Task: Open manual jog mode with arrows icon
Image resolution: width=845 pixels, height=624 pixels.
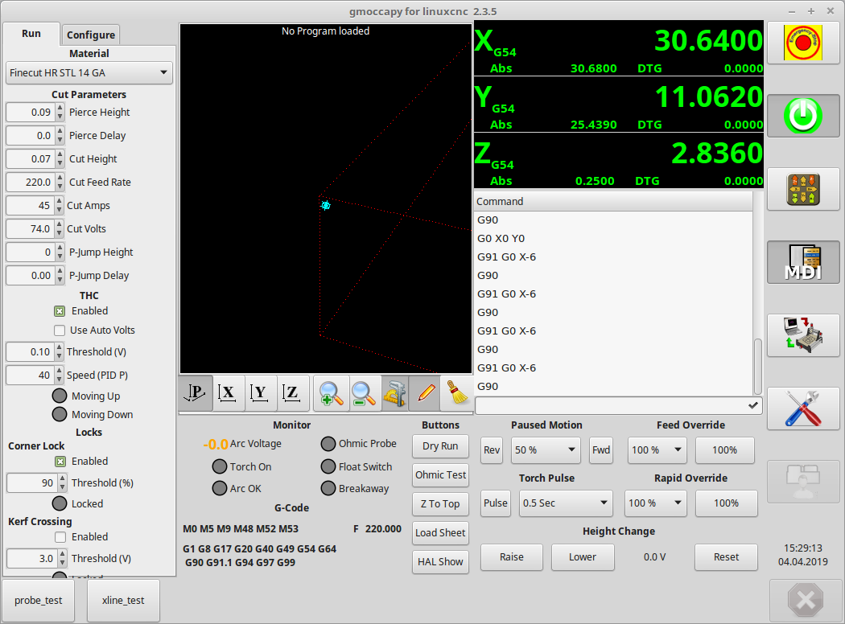Action: [803, 189]
